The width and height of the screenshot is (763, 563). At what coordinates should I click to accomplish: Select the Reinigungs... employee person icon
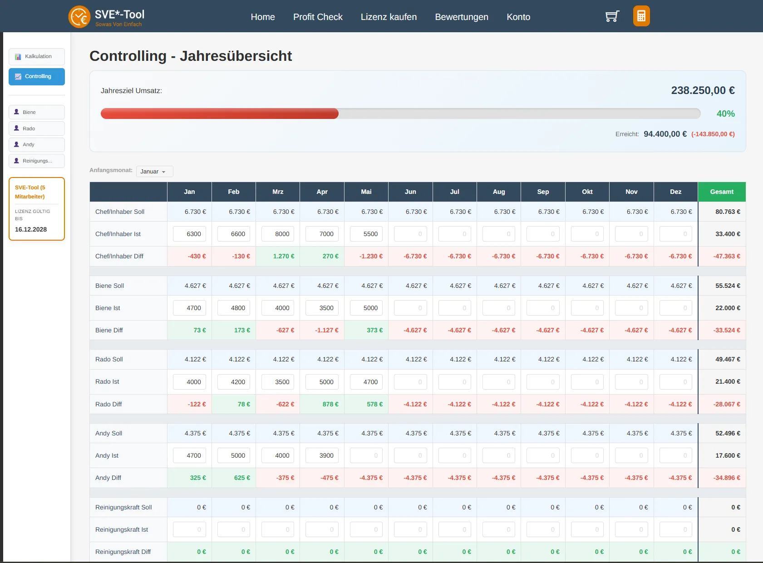(x=17, y=161)
